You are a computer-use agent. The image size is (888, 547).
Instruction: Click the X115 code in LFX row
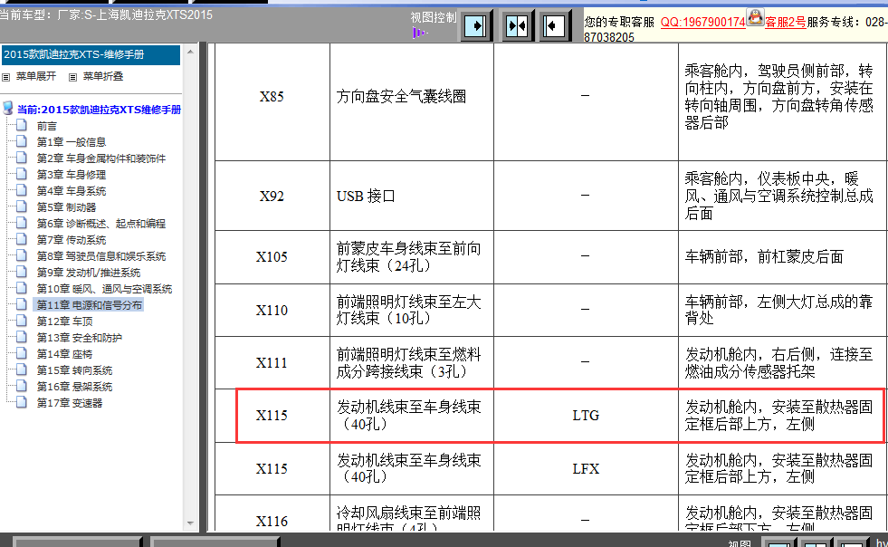(272, 469)
